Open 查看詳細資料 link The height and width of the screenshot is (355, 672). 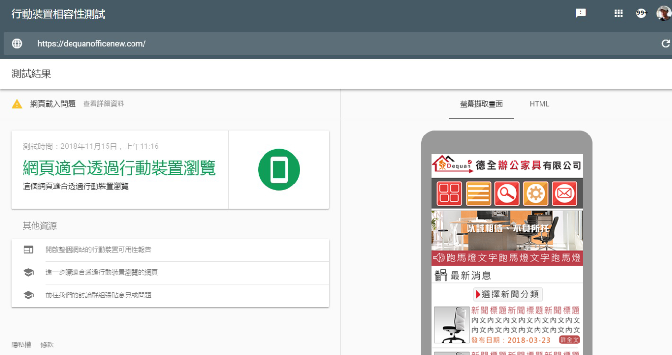(103, 104)
